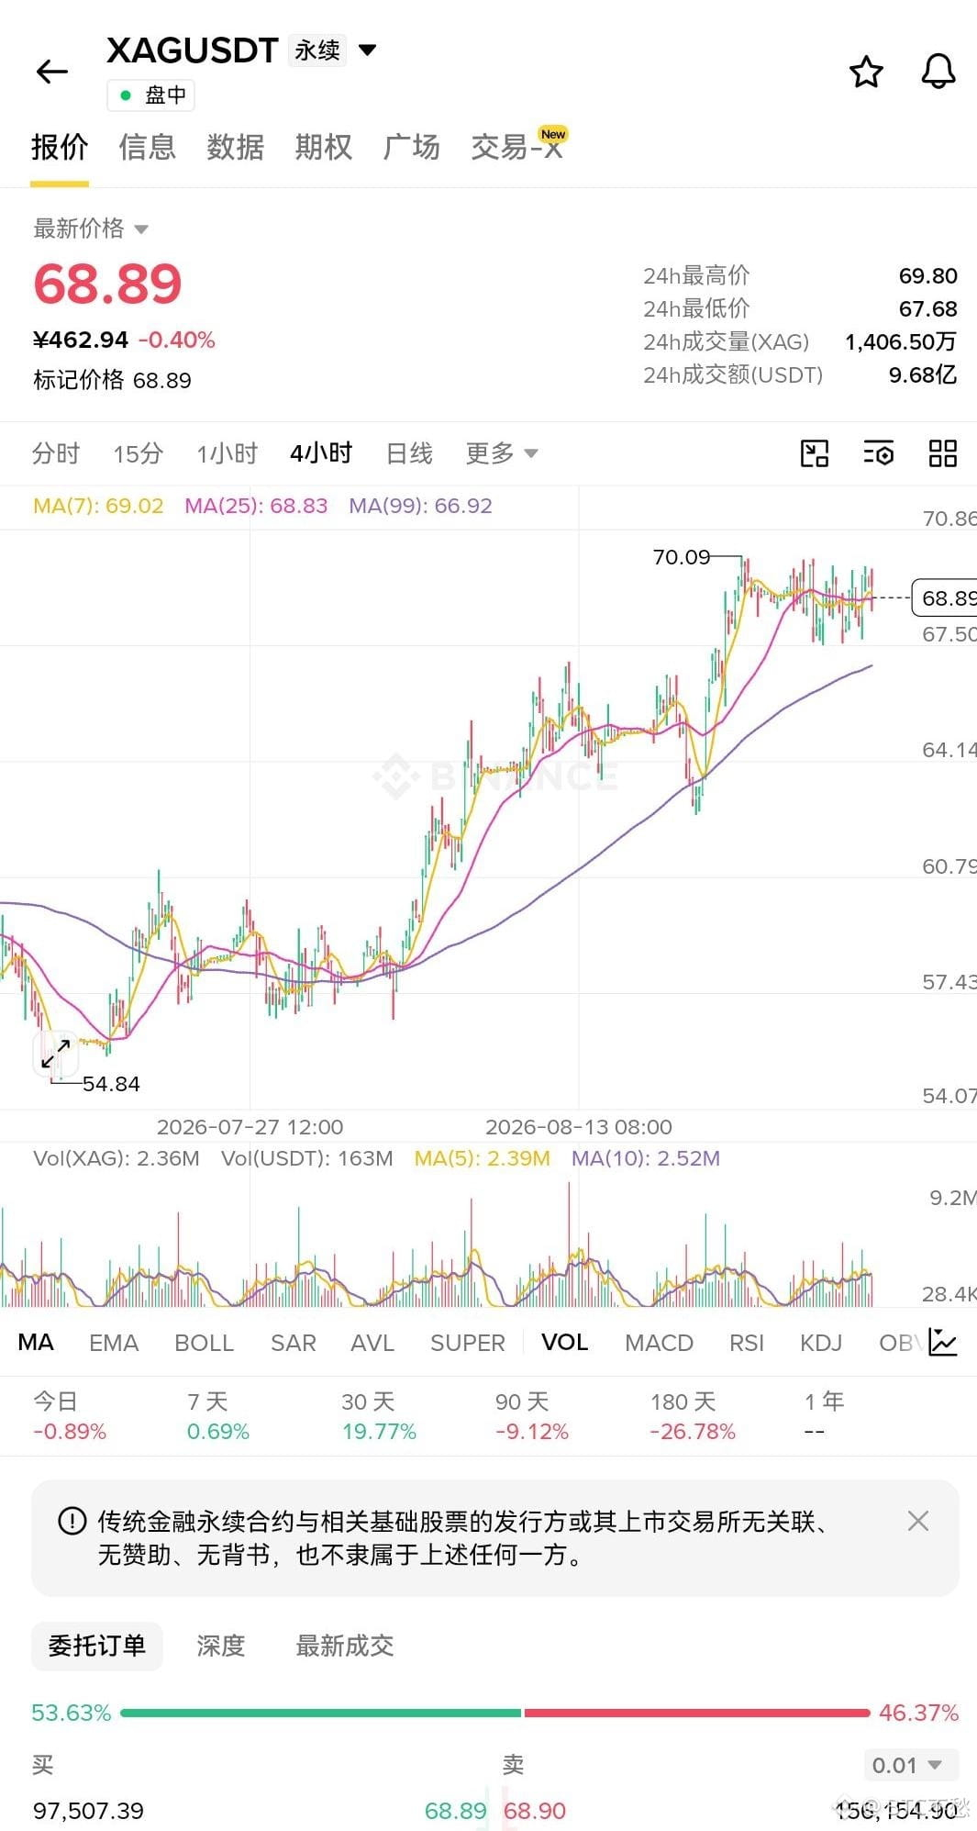Tap the 180 天 -26.78% performance cell
This screenshot has width=977, height=1831.
point(693,1415)
